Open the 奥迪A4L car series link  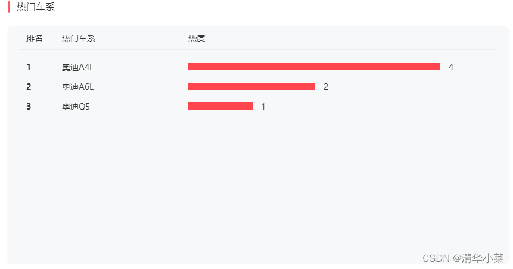point(78,67)
